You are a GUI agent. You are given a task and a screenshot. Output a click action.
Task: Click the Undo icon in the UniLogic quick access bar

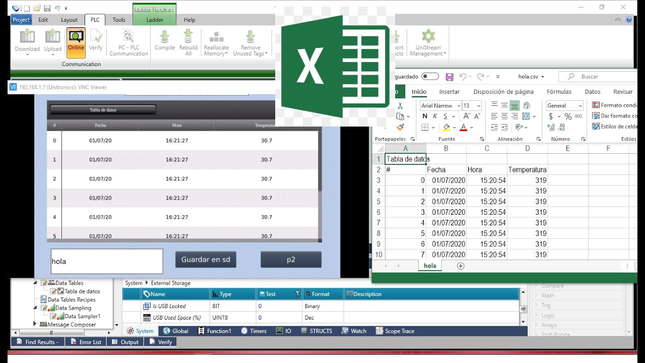57,8
